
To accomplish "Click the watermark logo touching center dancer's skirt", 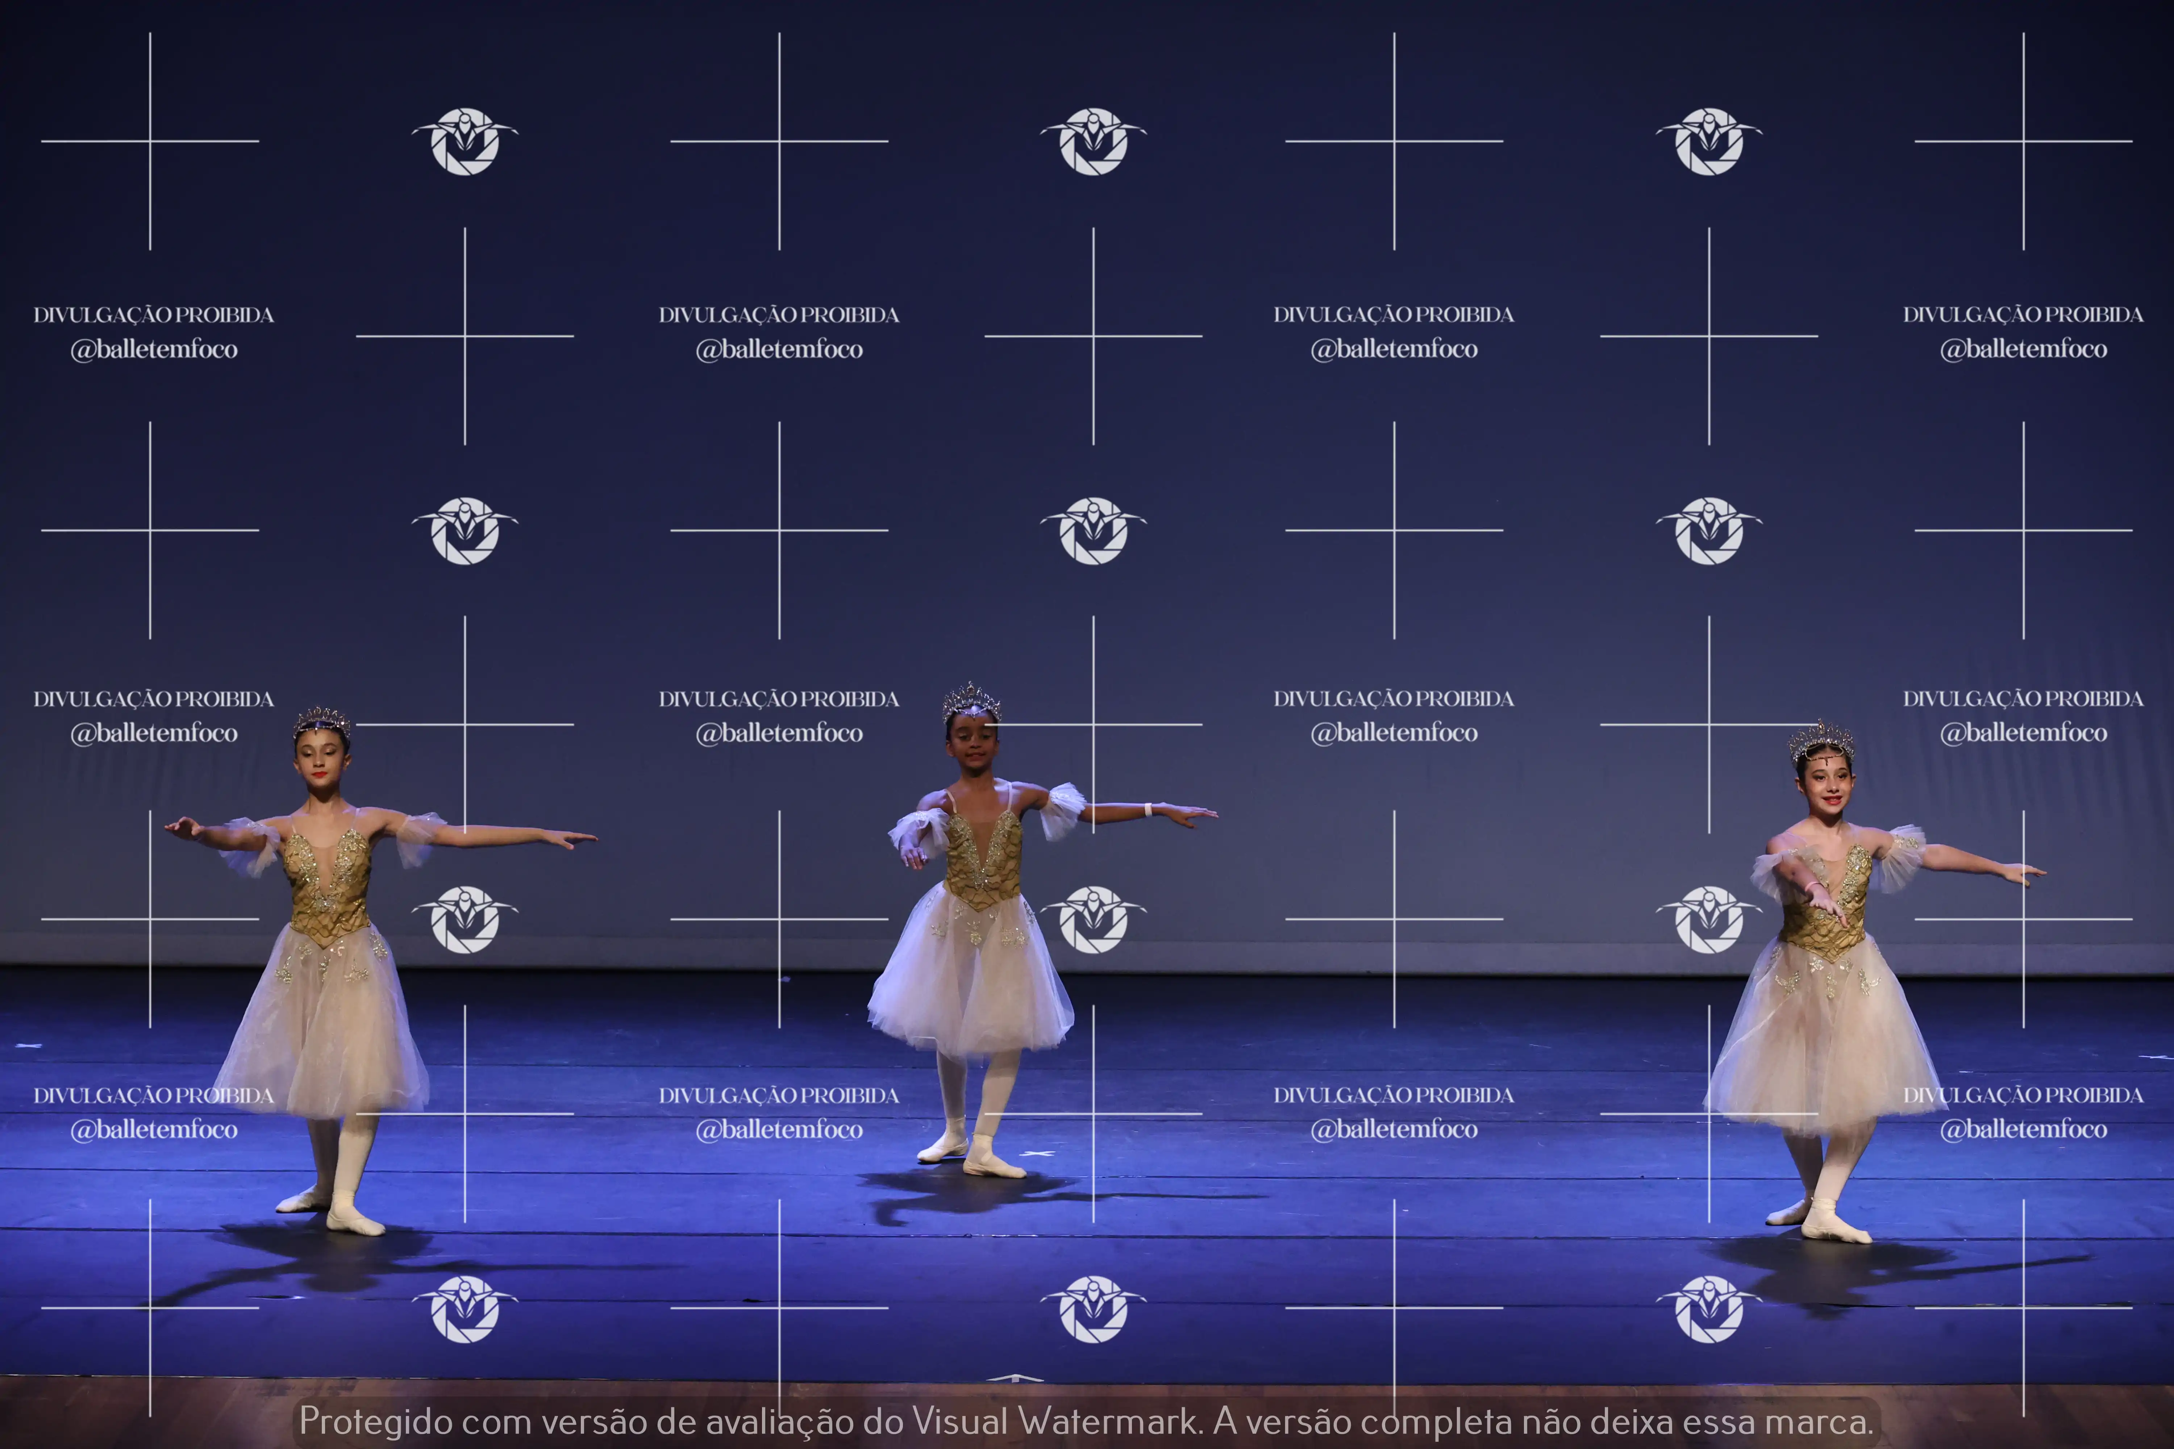I will (1094, 919).
